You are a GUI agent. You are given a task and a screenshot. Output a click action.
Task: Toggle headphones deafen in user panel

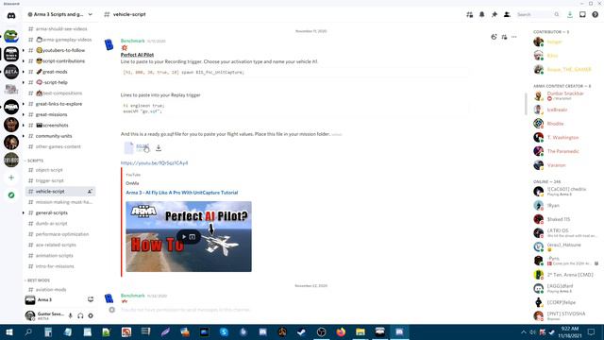coord(80,315)
